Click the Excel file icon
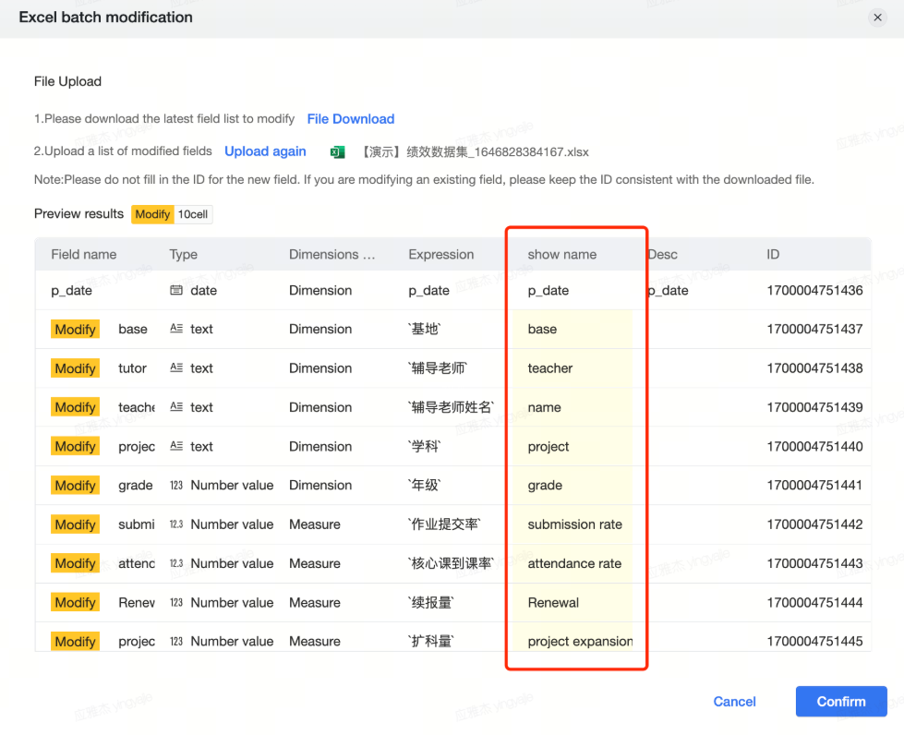This screenshot has height=735, width=904. tap(337, 152)
